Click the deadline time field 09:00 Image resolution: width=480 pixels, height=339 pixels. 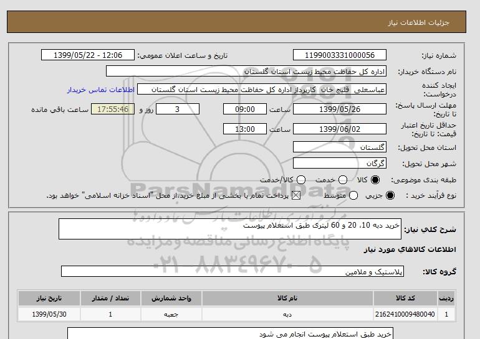click(x=245, y=109)
